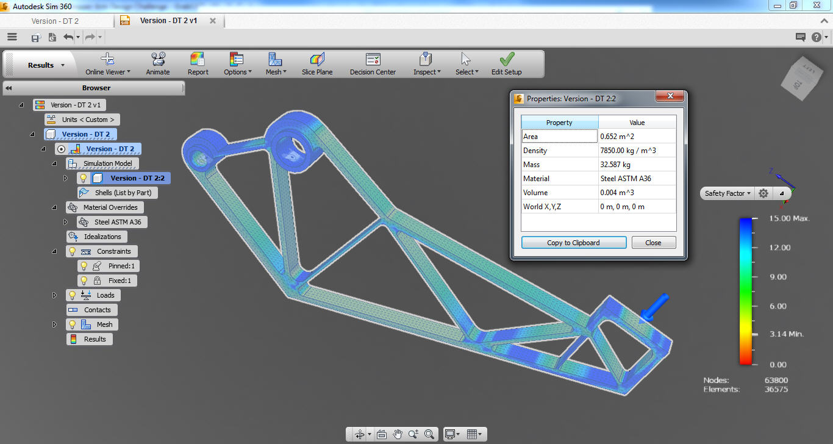This screenshot has height=444, width=833.
Task: Open the version history document icon
Action: [x=52, y=37]
